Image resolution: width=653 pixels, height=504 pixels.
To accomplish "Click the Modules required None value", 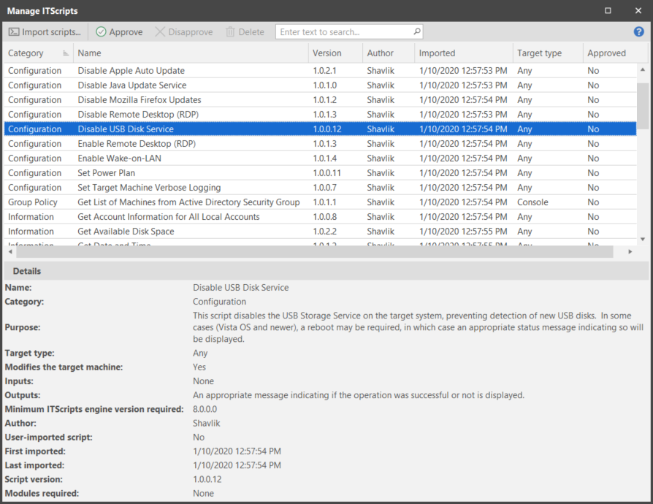I will (x=203, y=493).
